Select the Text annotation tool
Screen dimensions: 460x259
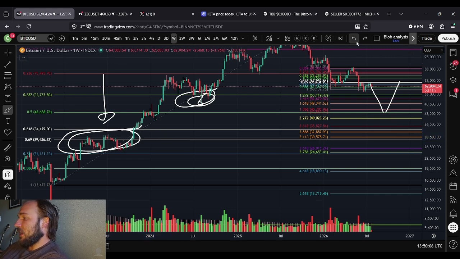pos(8,121)
